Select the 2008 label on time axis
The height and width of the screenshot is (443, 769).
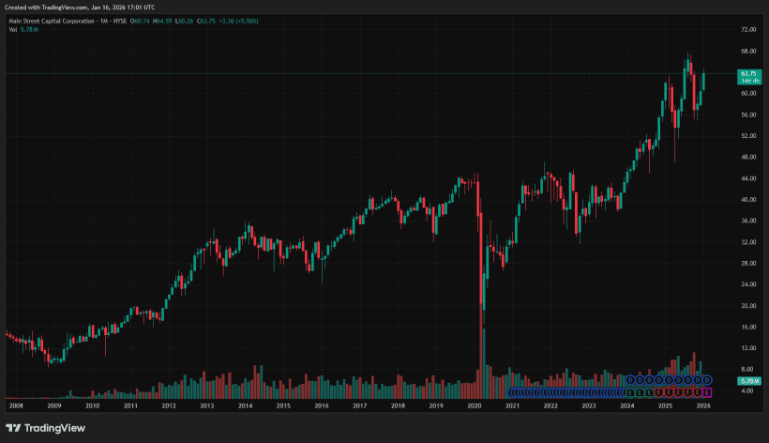[x=15, y=405]
